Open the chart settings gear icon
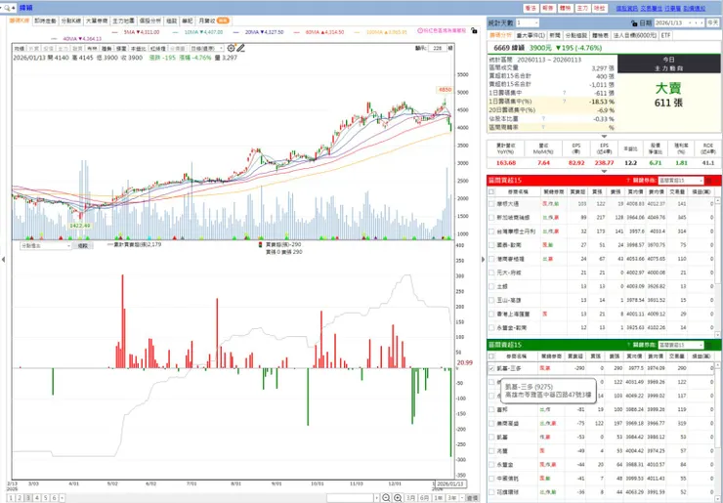 [231, 48]
